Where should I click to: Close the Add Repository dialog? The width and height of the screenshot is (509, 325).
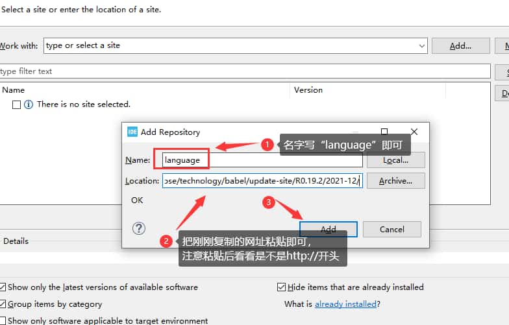click(414, 132)
